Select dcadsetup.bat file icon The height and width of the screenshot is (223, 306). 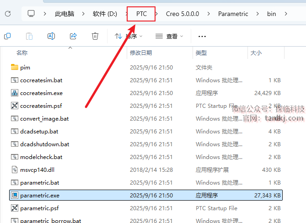(x=15, y=132)
